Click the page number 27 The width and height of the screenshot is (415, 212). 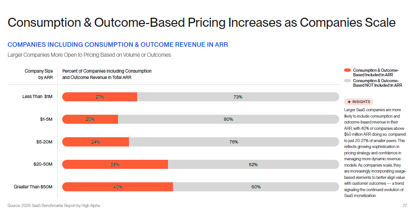404,206
